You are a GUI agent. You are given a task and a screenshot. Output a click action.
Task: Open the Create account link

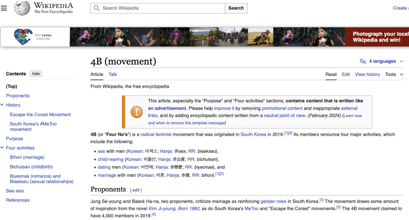[401, 8]
